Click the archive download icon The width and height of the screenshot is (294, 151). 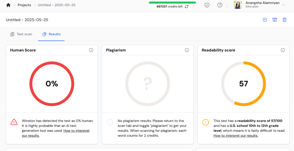(274, 20)
